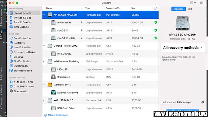Select ESD-USB volume icon

(53, 69)
